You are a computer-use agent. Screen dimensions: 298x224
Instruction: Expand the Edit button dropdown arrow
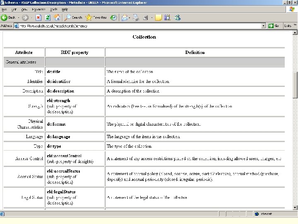[x=151, y=18]
